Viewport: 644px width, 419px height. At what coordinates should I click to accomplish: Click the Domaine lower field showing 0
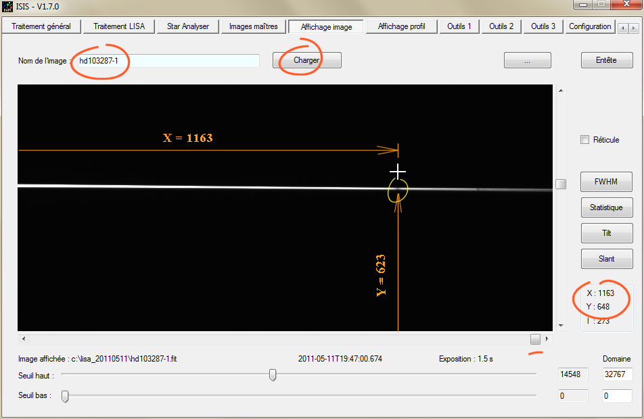(x=618, y=396)
